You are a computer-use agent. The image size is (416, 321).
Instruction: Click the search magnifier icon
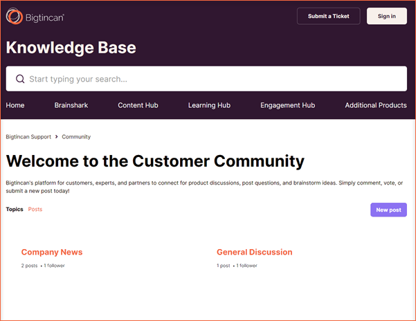pyautogui.click(x=20, y=79)
